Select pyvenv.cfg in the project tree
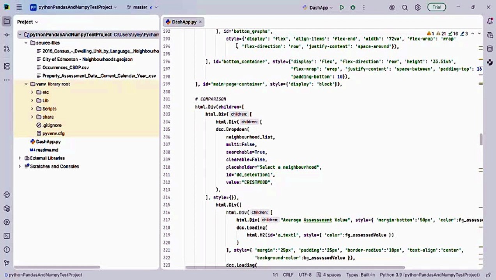This screenshot has height=280, width=496. coord(51,133)
